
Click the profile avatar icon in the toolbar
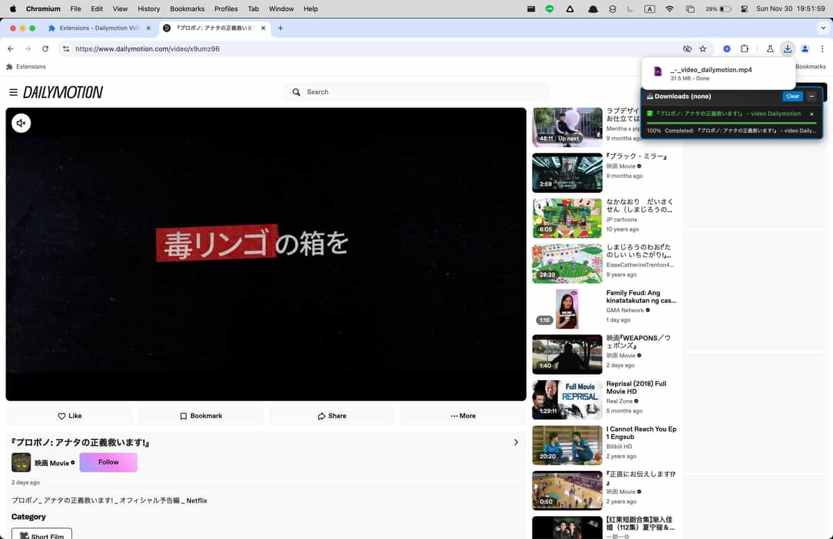click(x=805, y=49)
